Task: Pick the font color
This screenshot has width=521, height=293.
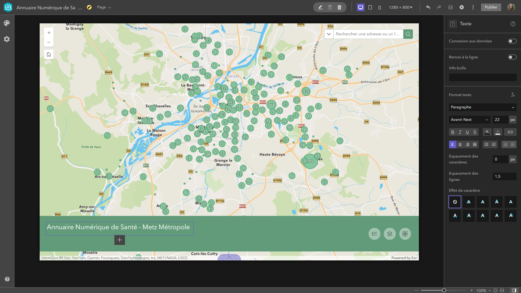Action: (498, 132)
